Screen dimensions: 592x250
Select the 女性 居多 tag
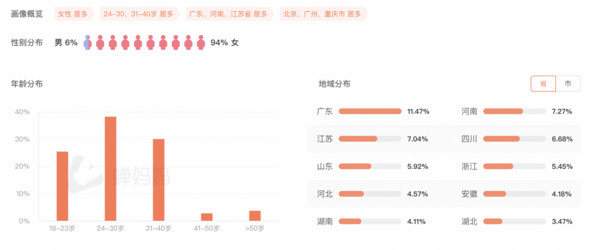tap(73, 14)
